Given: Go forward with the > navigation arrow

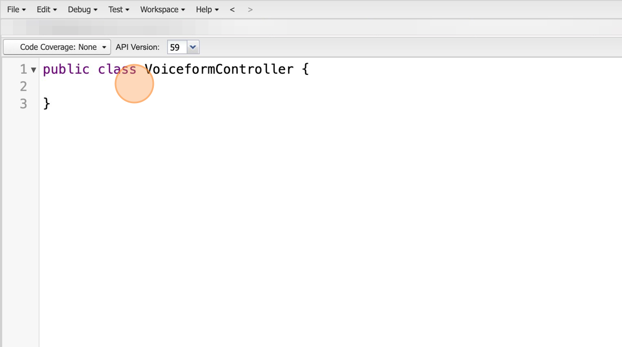Looking at the screenshot, I should pos(250,9).
